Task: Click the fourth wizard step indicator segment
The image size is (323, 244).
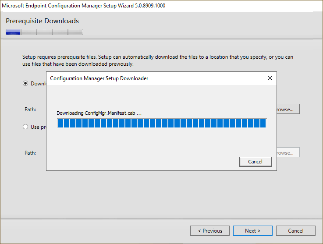Action: pyautogui.click(x=60, y=32)
